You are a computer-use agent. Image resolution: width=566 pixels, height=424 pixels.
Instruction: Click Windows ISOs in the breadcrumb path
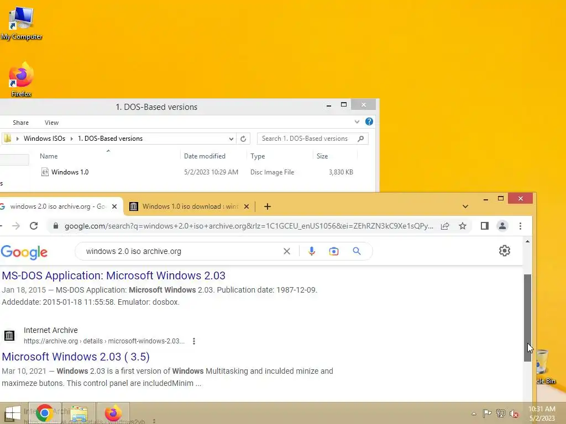[44, 139]
